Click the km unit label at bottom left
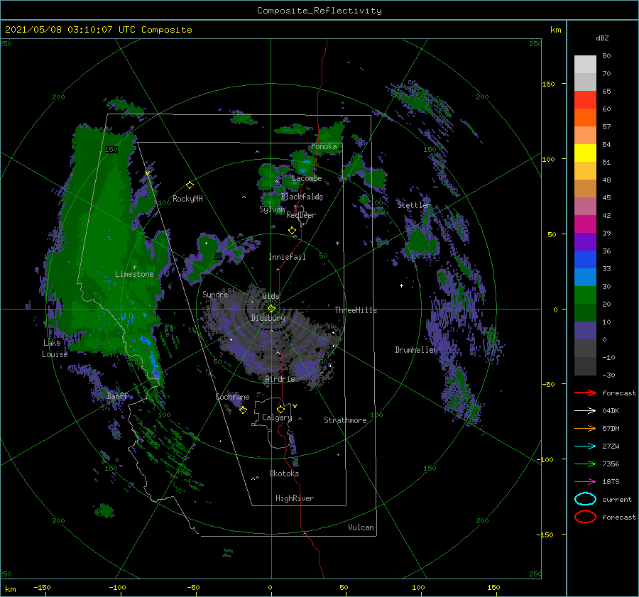Image resolution: width=639 pixels, height=597 pixels. click(x=10, y=589)
